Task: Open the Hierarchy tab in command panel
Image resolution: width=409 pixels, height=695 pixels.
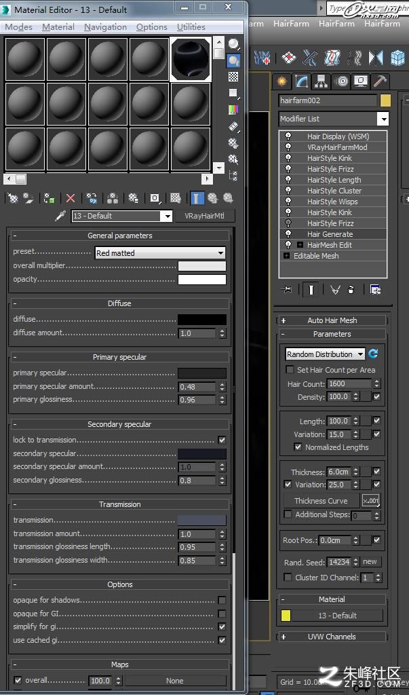Action: [x=321, y=81]
